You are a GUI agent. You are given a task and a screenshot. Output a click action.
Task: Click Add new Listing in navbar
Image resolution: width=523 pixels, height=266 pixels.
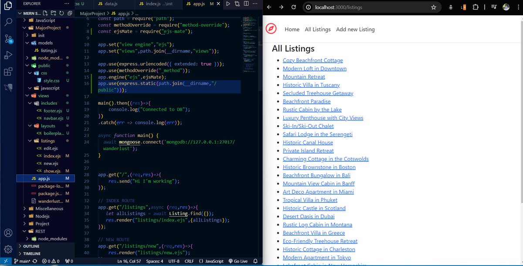tap(355, 29)
